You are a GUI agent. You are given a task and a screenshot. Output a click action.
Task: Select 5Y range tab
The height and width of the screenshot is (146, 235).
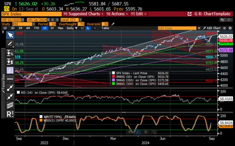(x=52, y=28)
